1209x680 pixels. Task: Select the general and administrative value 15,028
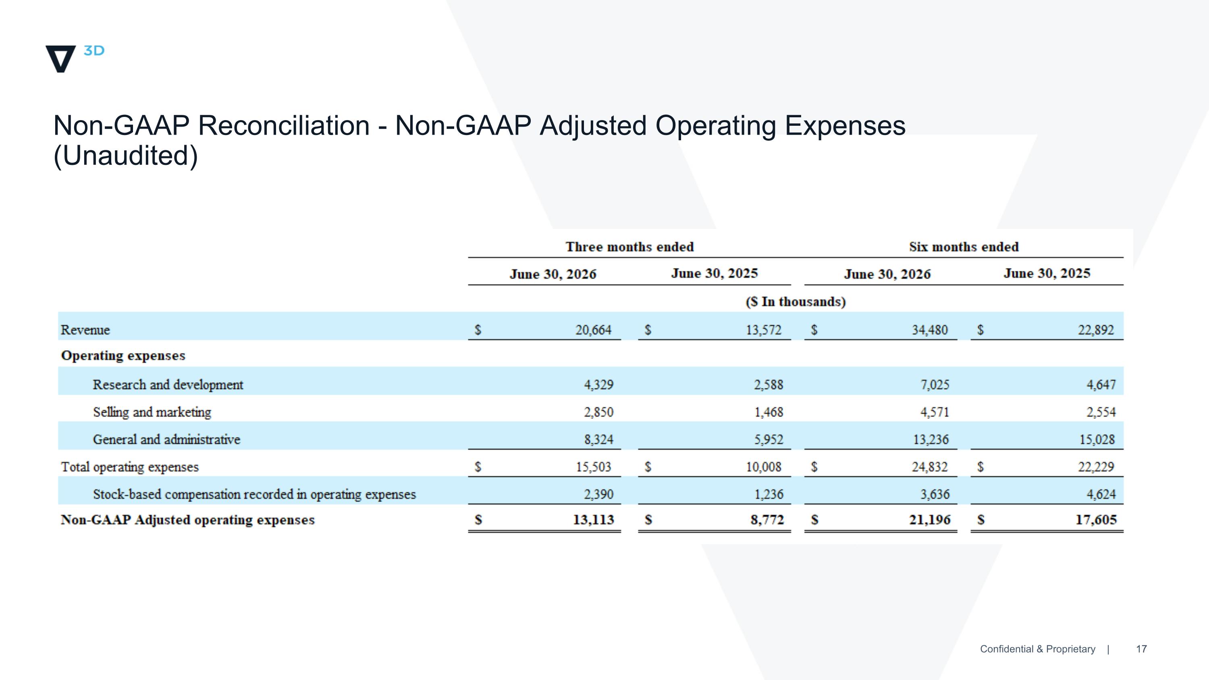[1097, 440]
